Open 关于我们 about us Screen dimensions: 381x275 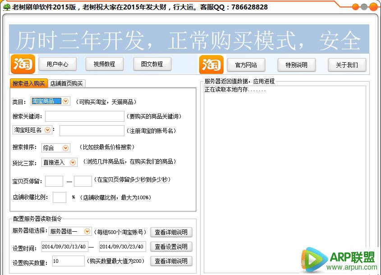point(347,65)
